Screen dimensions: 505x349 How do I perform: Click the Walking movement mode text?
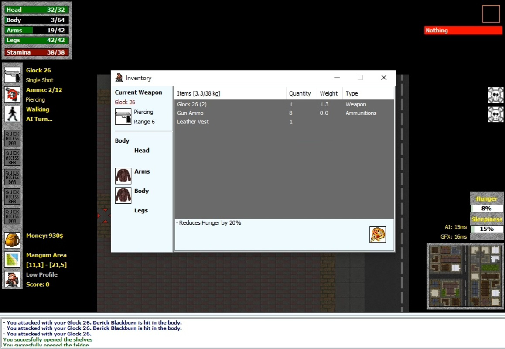38,109
